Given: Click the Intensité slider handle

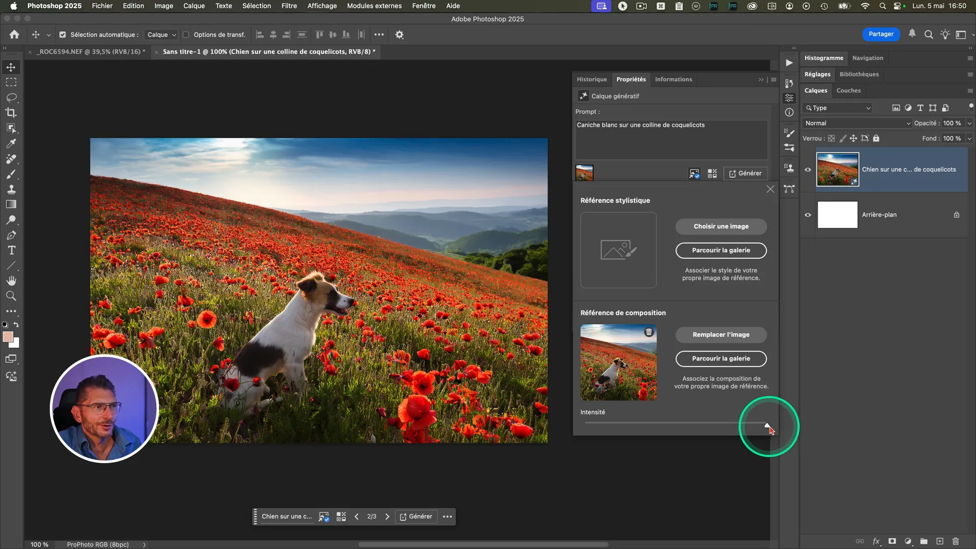Looking at the screenshot, I should click(767, 424).
